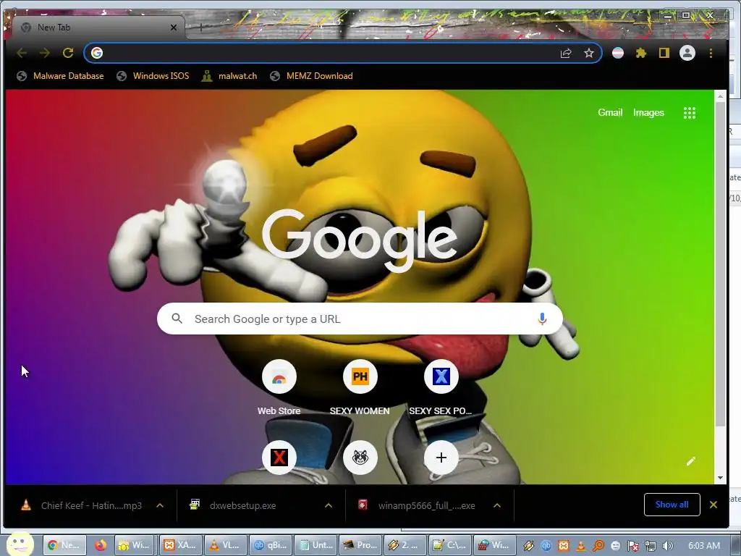
Task: Toggle the Chrome side panel
Action: (664, 53)
